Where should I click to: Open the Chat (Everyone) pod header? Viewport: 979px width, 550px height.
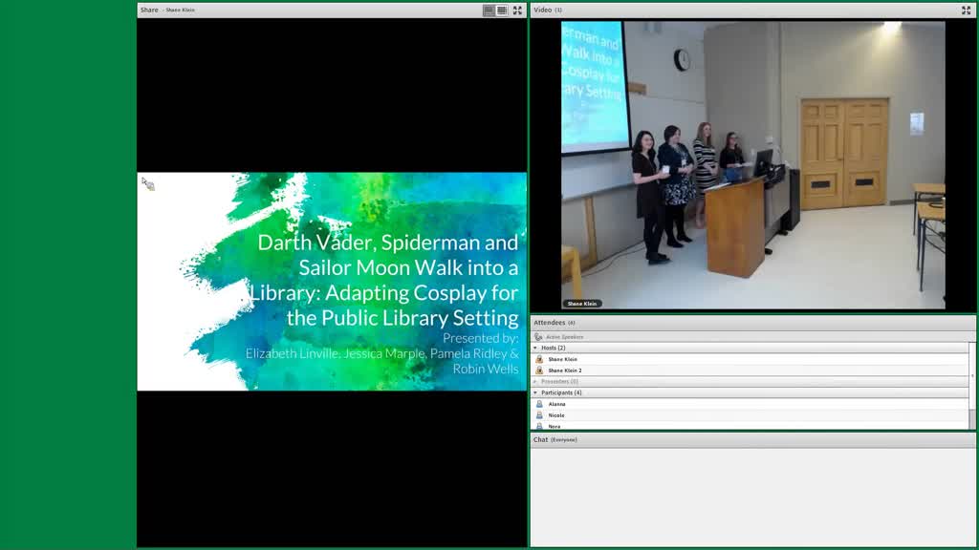pyautogui.click(x=753, y=439)
